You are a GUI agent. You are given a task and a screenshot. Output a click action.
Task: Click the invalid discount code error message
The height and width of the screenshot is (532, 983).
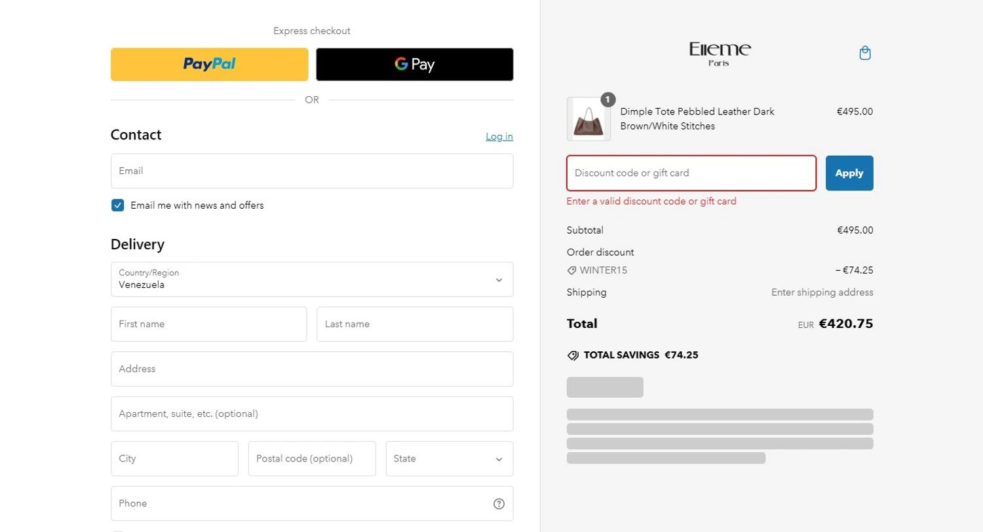651,202
